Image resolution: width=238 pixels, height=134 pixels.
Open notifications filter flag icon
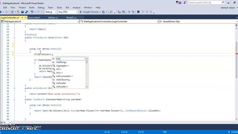coord(178,3)
